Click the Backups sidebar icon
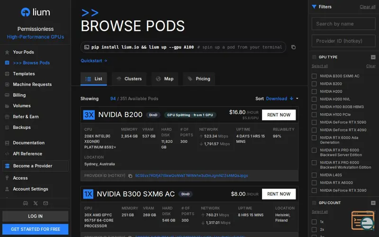The height and width of the screenshot is (237, 379). pyautogui.click(x=7, y=128)
